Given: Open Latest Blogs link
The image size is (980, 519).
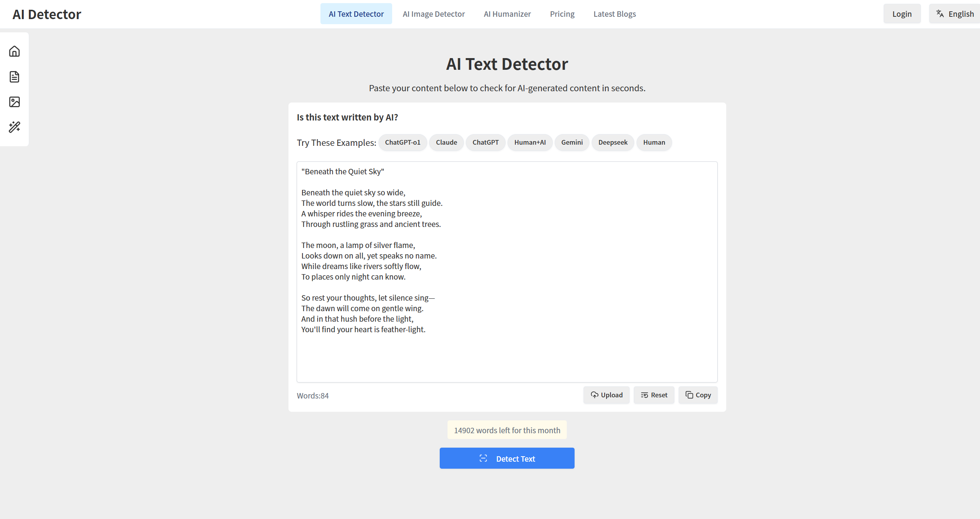Looking at the screenshot, I should (614, 14).
